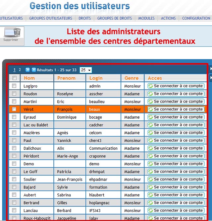The image size is (212, 221).
Task: Tick checkbox for Martini Eric
Action: 14,101
